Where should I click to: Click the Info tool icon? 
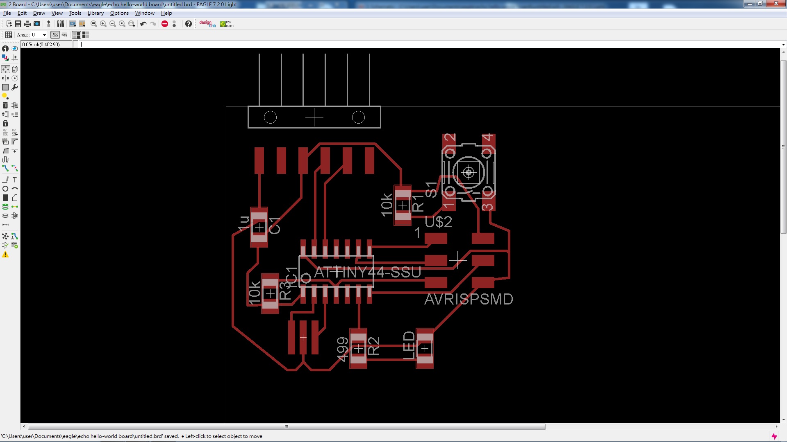point(5,49)
